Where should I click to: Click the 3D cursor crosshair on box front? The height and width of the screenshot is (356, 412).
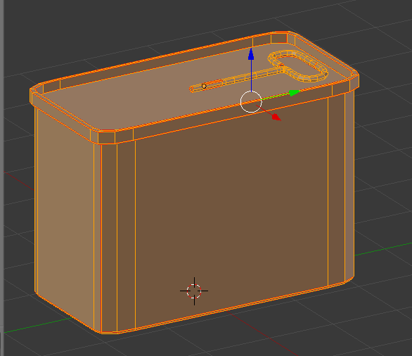pos(194,291)
